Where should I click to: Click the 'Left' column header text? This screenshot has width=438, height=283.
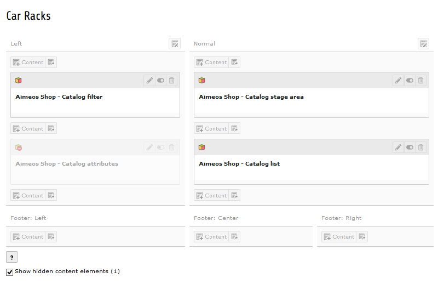pos(16,44)
